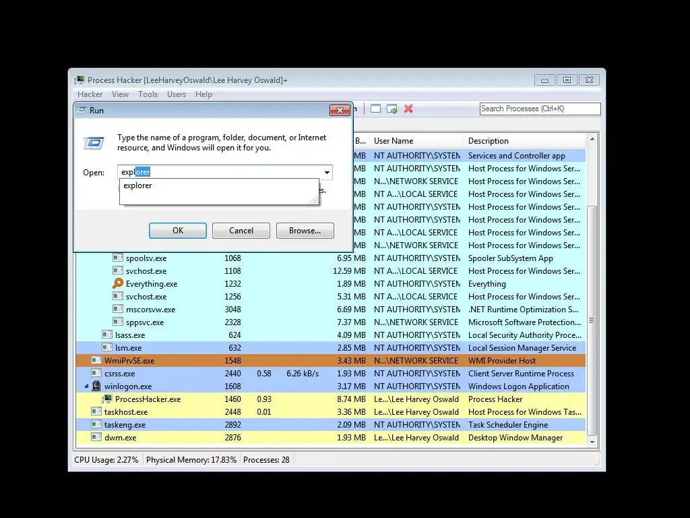The height and width of the screenshot is (518, 690).
Task: Click the mscorsvw.exe process icon
Action: click(x=117, y=309)
